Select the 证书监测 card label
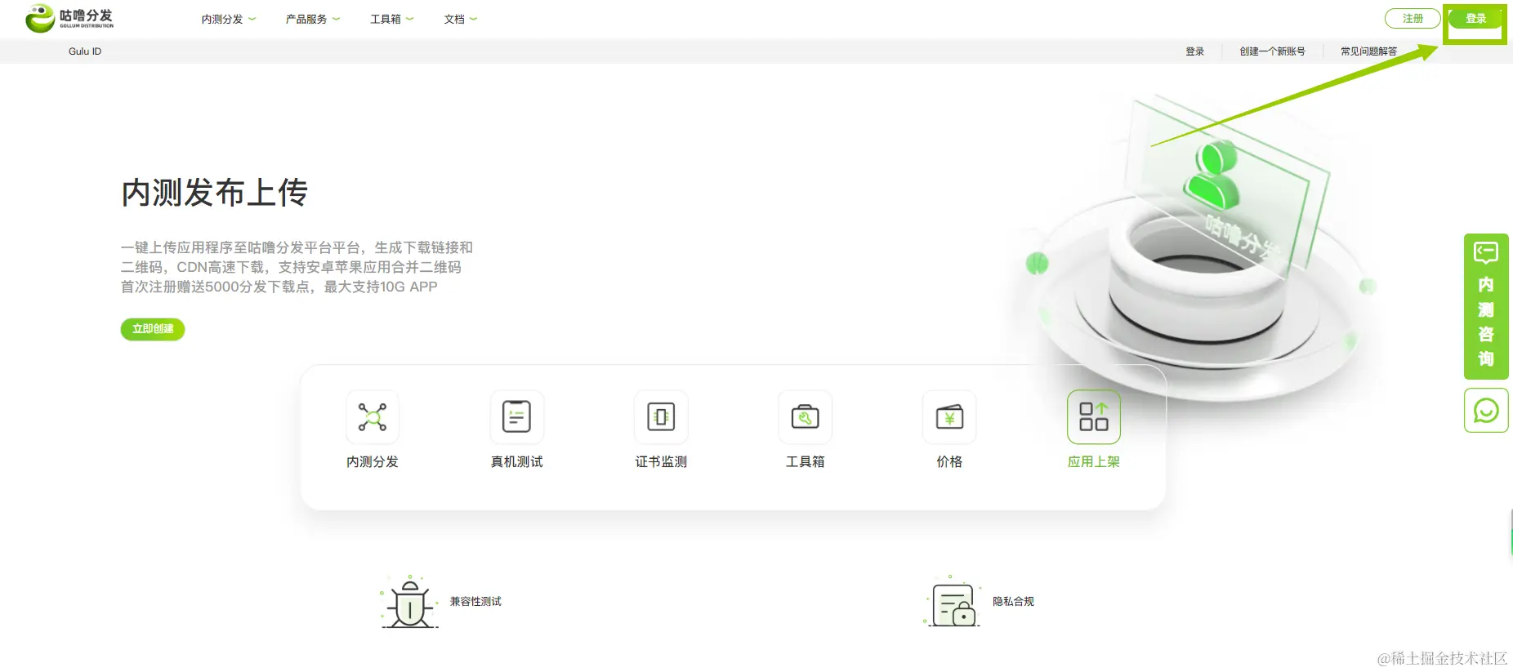 (x=661, y=462)
